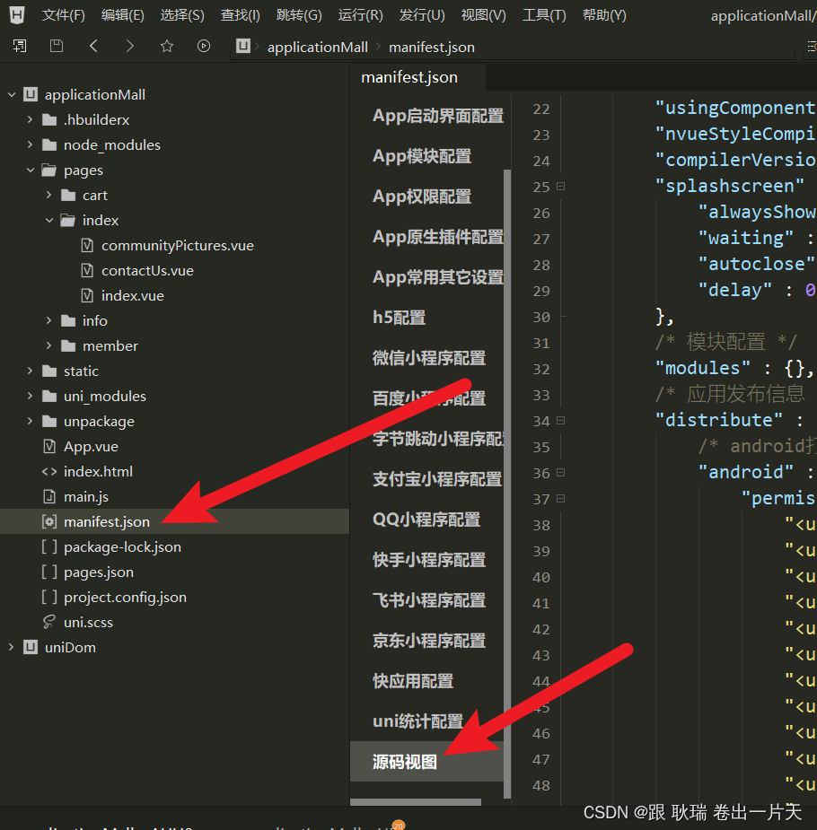The image size is (817, 830).
Task: Open App权限配置 section
Action: pyautogui.click(x=421, y=196)
